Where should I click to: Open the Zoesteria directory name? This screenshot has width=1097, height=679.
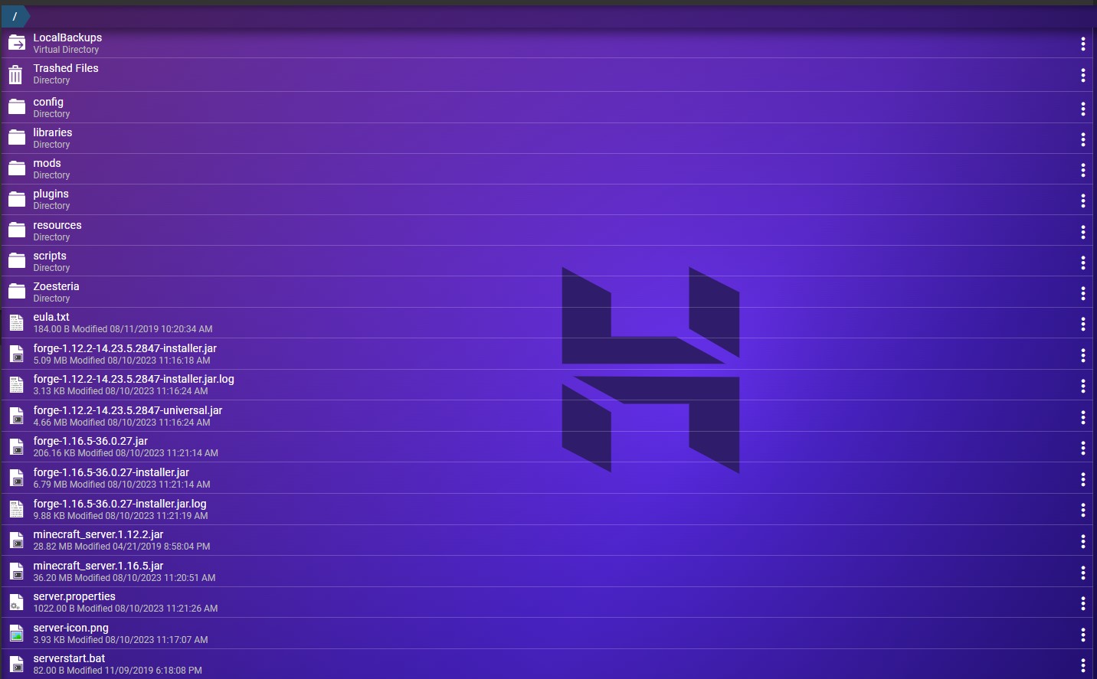point(56,286)
